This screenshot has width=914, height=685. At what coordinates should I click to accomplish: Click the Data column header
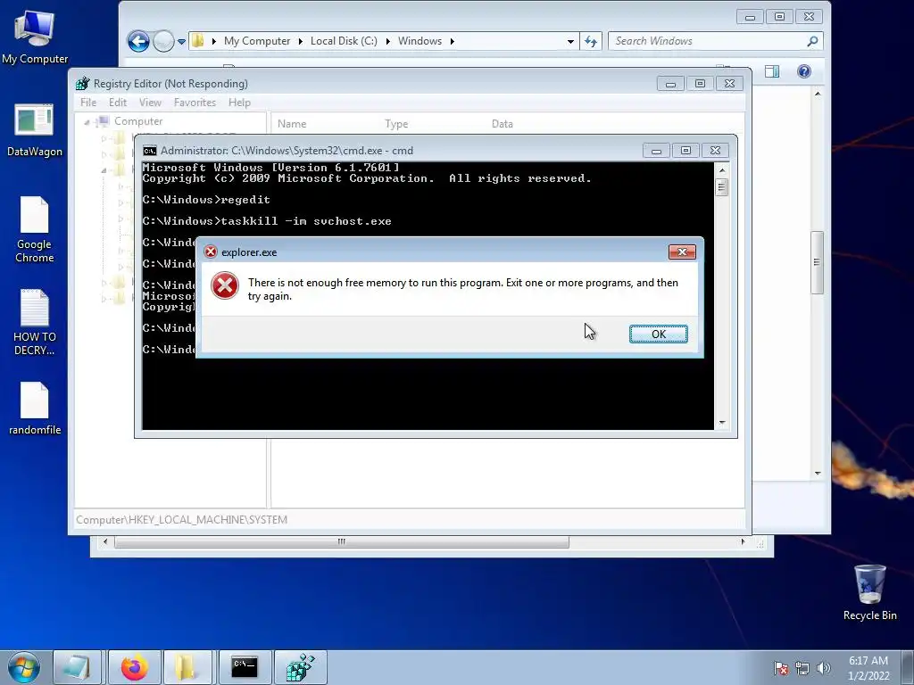[x=502, y=123]
